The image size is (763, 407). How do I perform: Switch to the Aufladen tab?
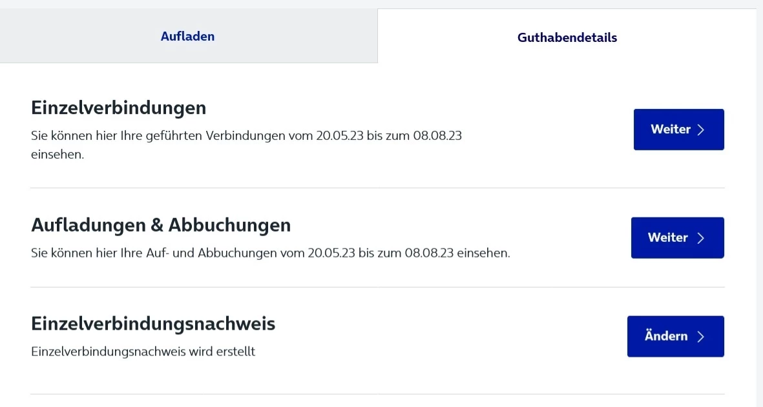[x=187, y=37]
